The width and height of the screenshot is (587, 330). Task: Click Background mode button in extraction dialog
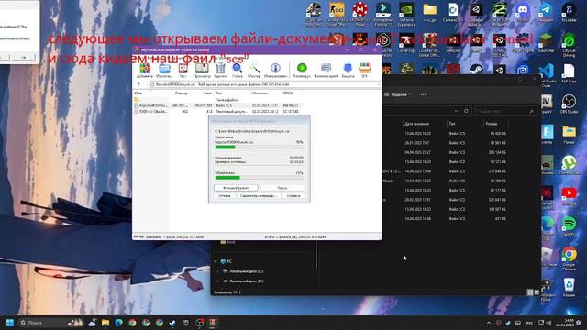point(236,188)
